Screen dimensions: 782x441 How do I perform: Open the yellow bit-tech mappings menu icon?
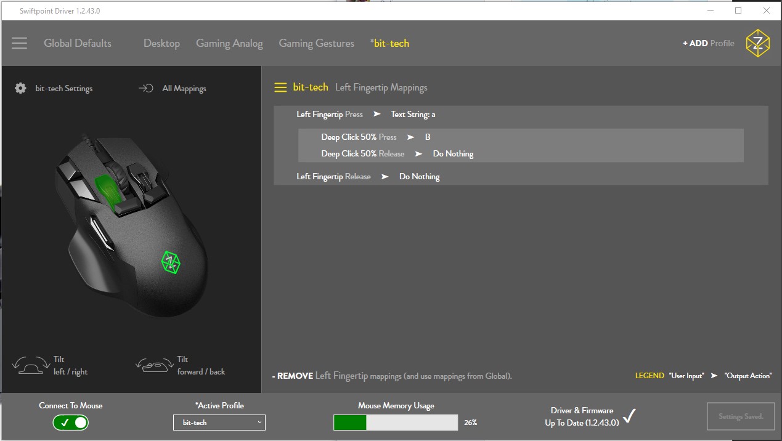(x=280, y=87)
